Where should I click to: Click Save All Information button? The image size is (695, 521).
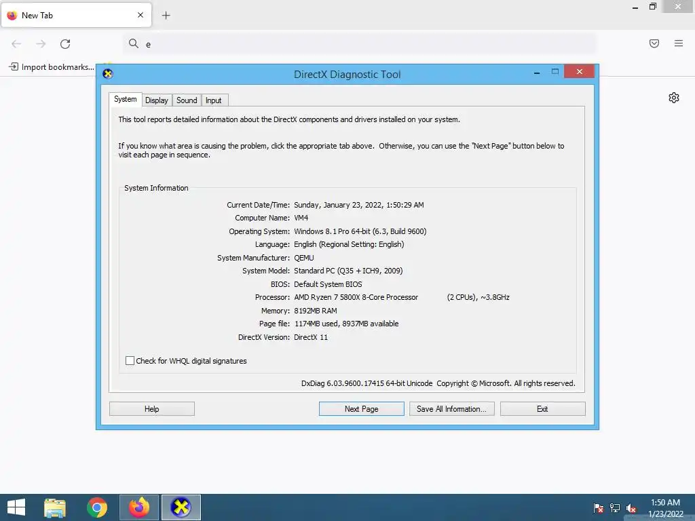pos(451,409)
